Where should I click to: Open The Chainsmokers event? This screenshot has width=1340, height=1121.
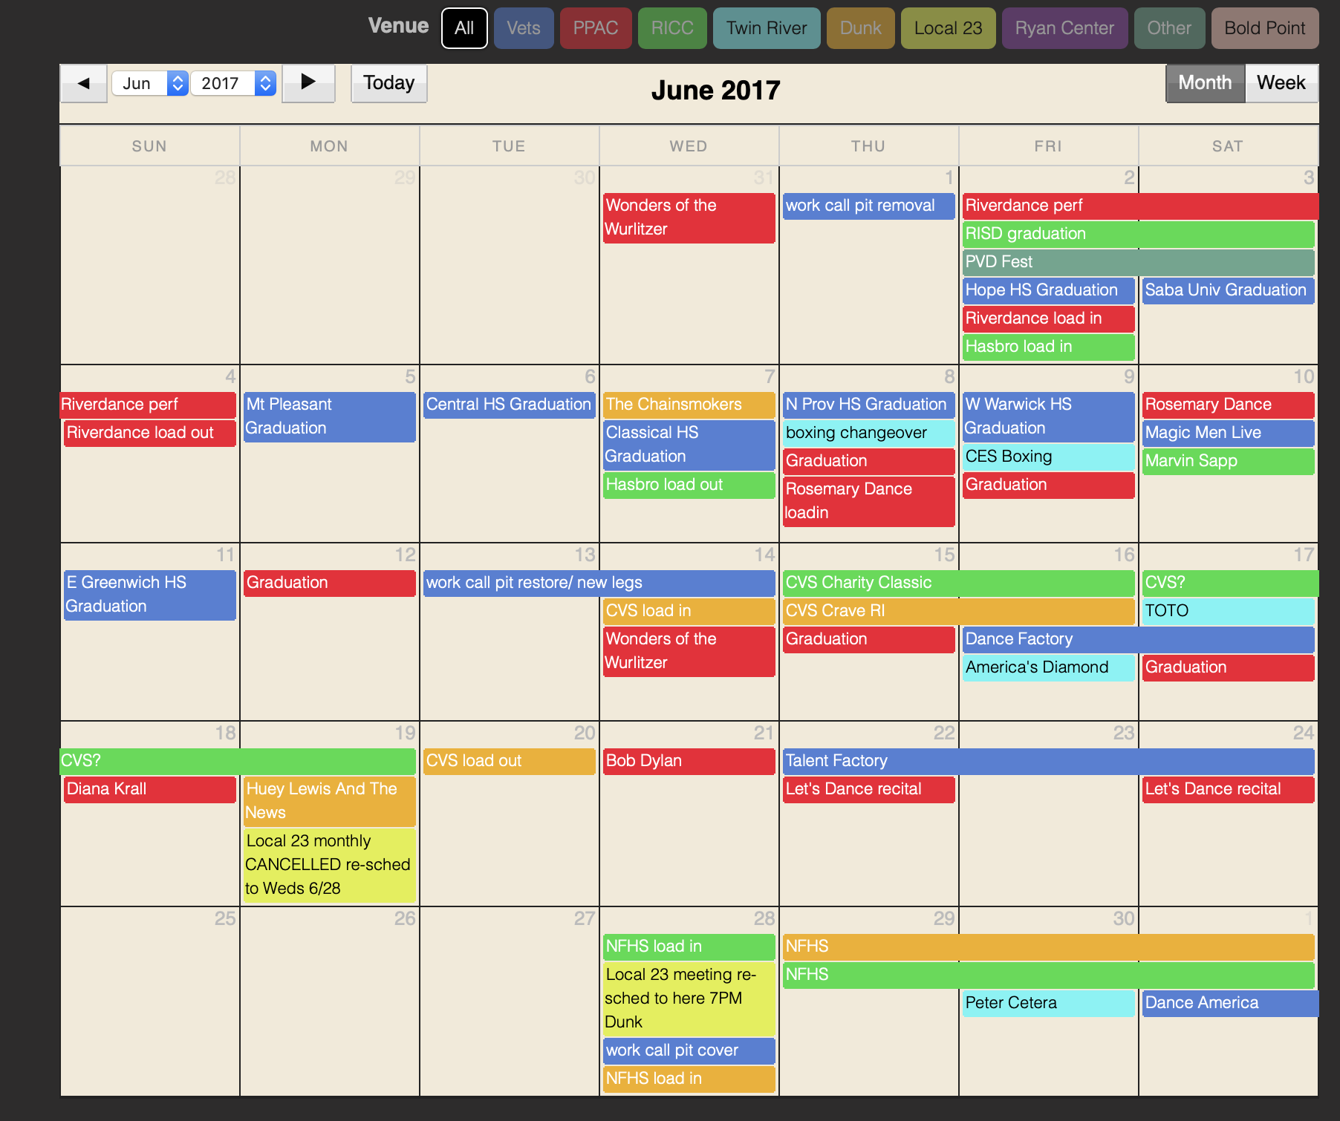(688, 405)
